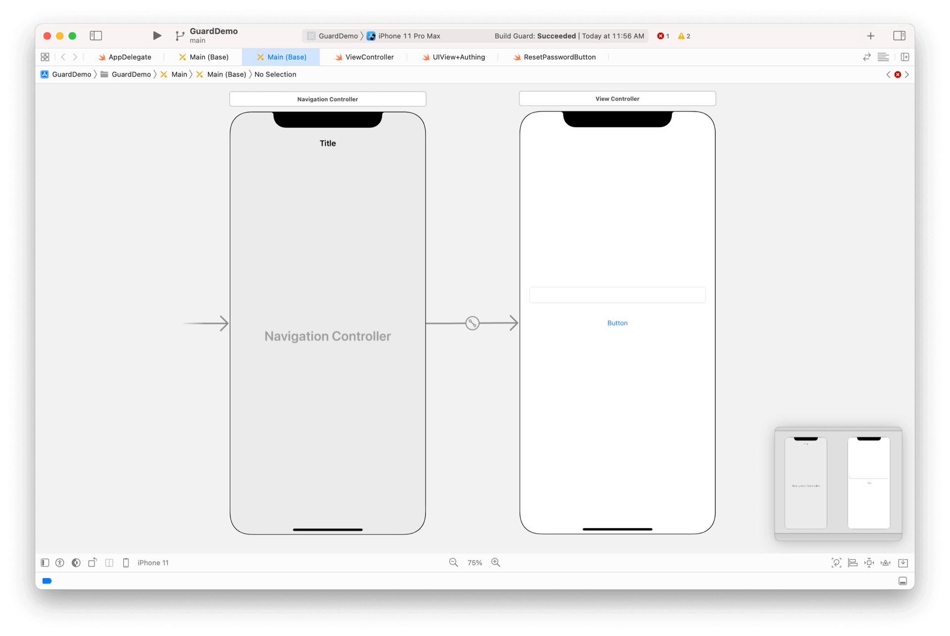Click the blue Button in View Controller
This screenshot has width=950, height=636.
click(617, 323)
